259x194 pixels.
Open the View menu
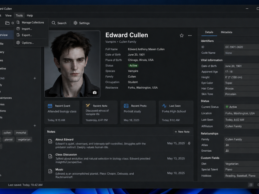coord(8,16)
